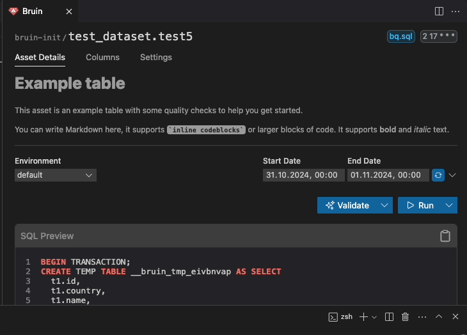Expand the chevron beside the date refresh button
Viewport: 467px width, 335px height.
pos(452,175)
